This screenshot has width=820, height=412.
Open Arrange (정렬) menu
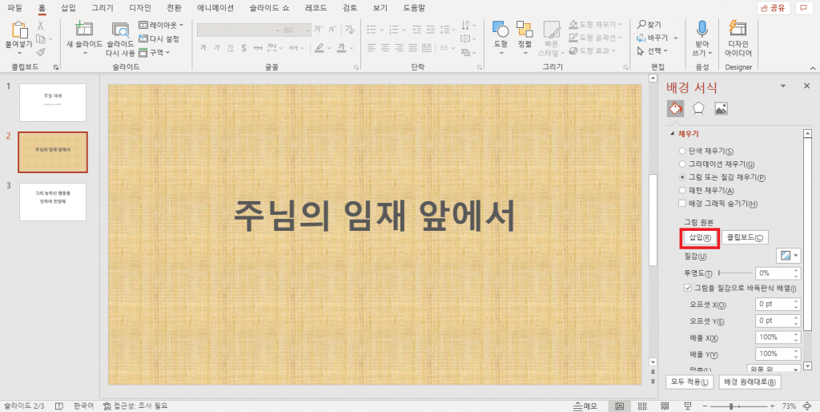[x=525, y=38]
